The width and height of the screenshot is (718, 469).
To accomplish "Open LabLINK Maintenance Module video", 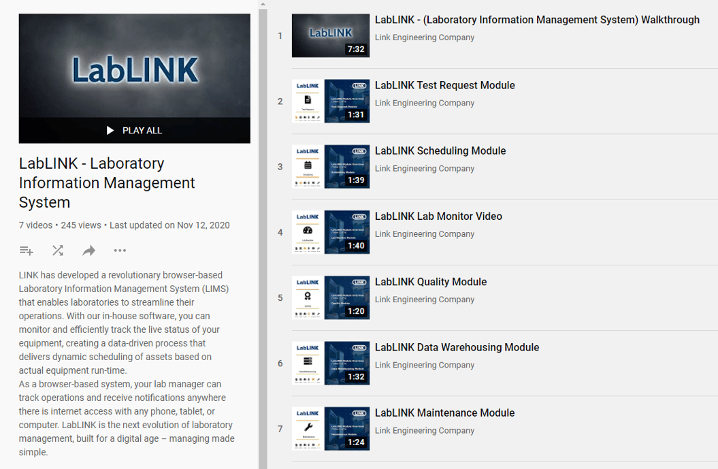I will click(x=444, y=413).
